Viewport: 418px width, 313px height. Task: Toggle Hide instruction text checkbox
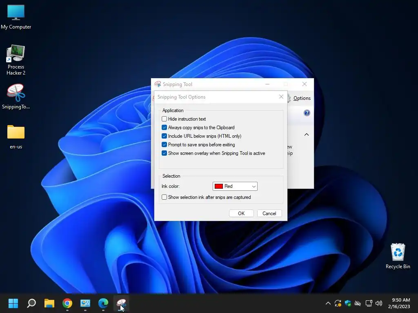click(164, 119)
